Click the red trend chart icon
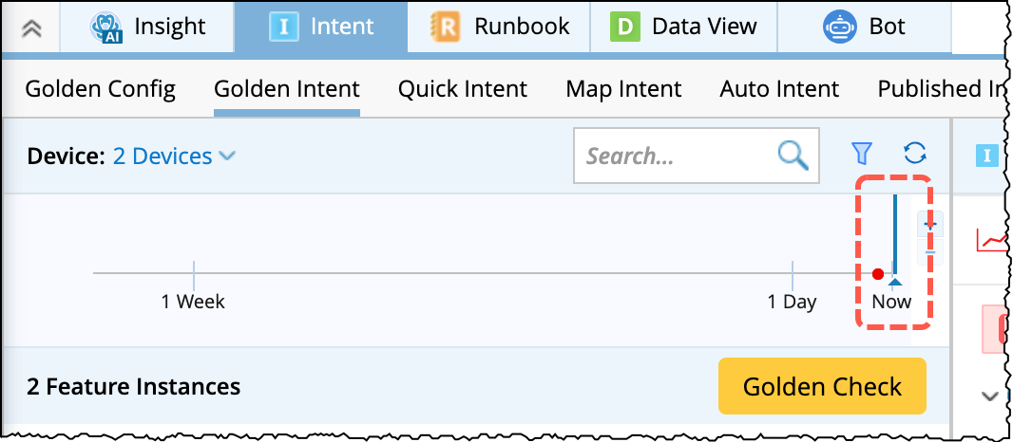This screenshot has width=1013, height=442. click(993, 241)
